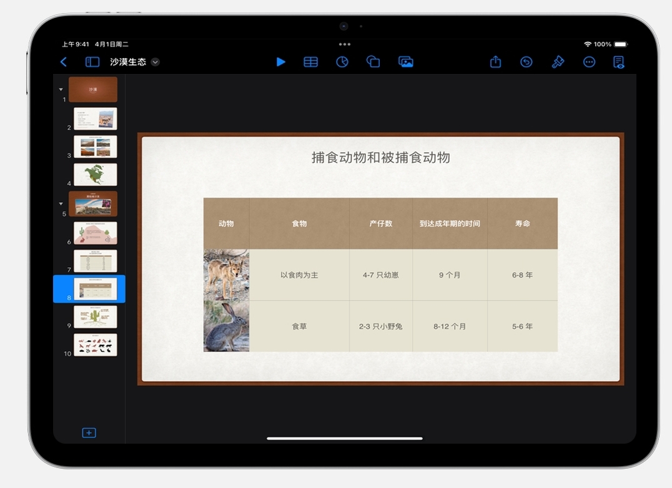The width and height of the screenshot is (672, 488).
Task: Select the 寿命 table header cell
Action: [x=522, y=223]
